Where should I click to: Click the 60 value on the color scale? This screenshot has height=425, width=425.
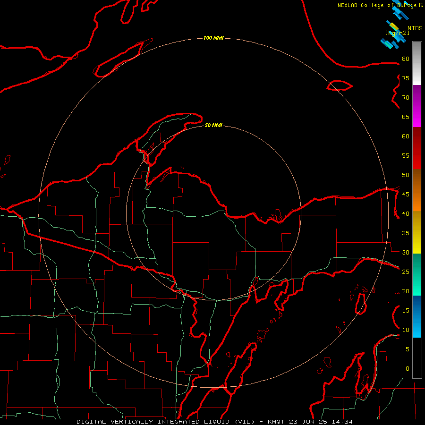(406, 136)
